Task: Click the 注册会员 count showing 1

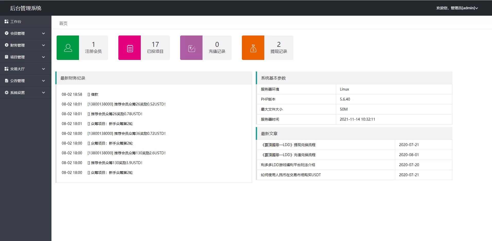Action: 93,48
